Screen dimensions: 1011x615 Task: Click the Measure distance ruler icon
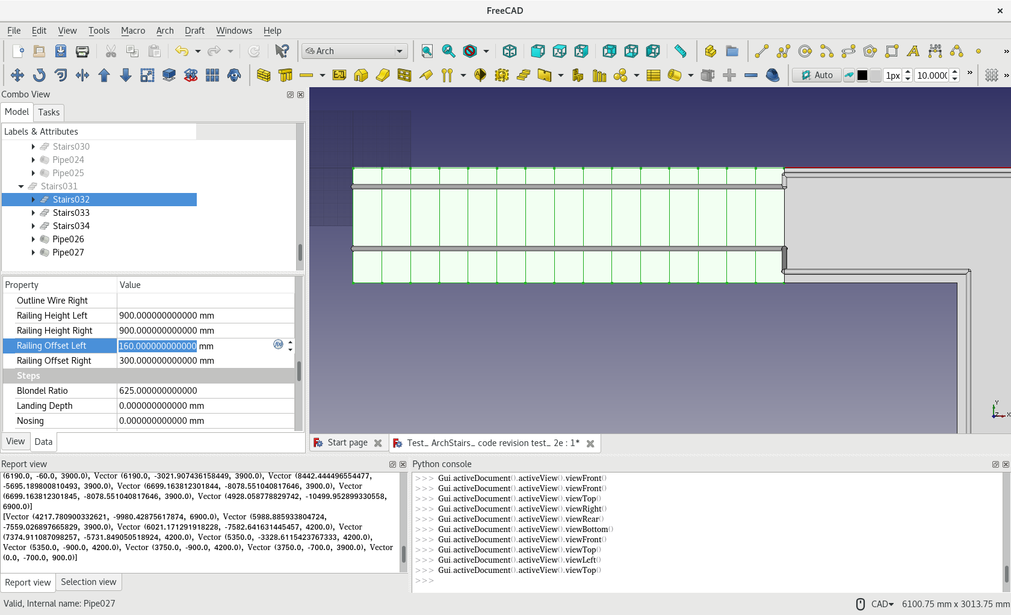tap(680, 51)
